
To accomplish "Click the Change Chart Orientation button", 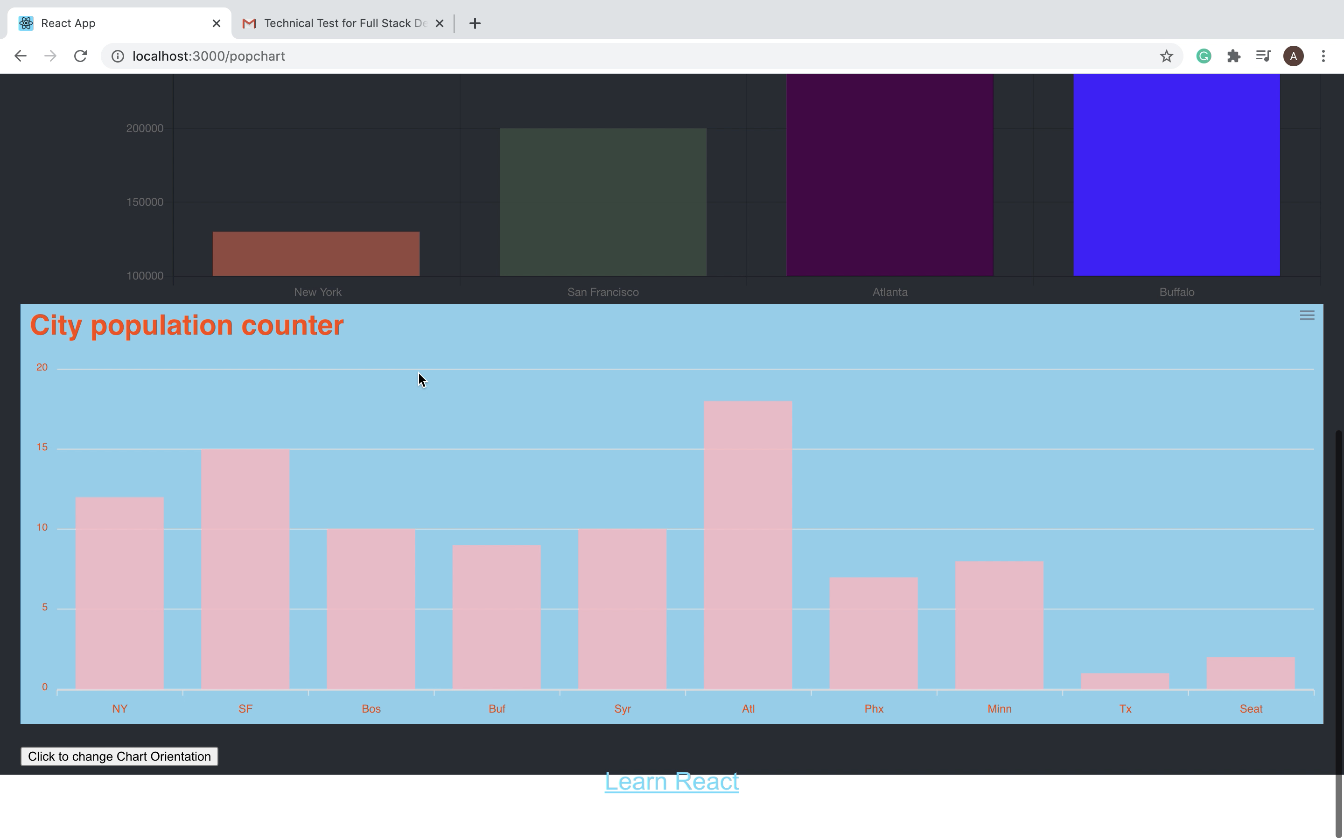I will coord(119,756).
